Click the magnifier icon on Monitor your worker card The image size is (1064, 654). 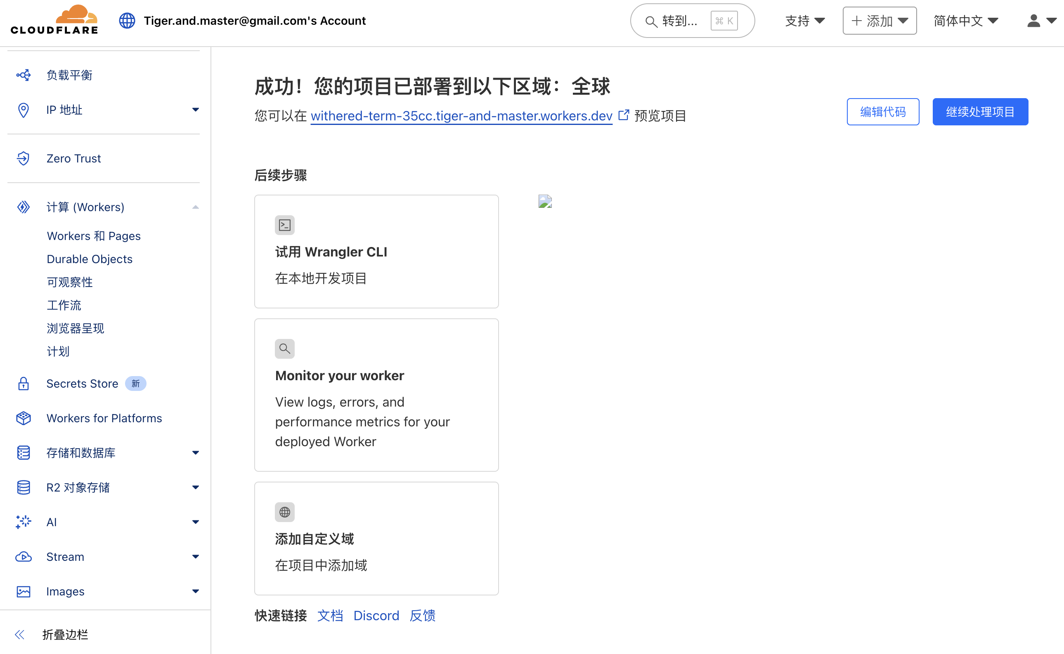285,348
